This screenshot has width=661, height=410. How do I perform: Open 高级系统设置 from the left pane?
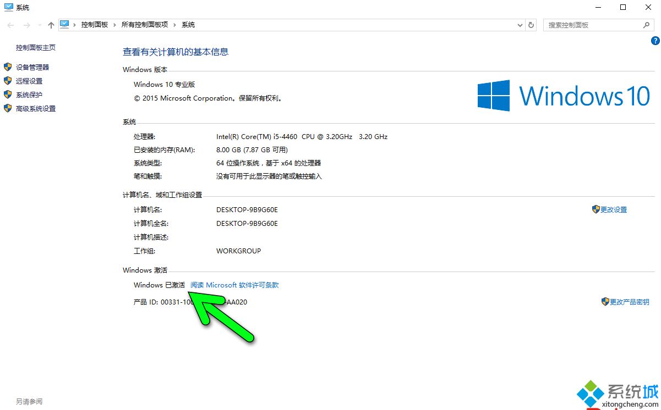36,109
